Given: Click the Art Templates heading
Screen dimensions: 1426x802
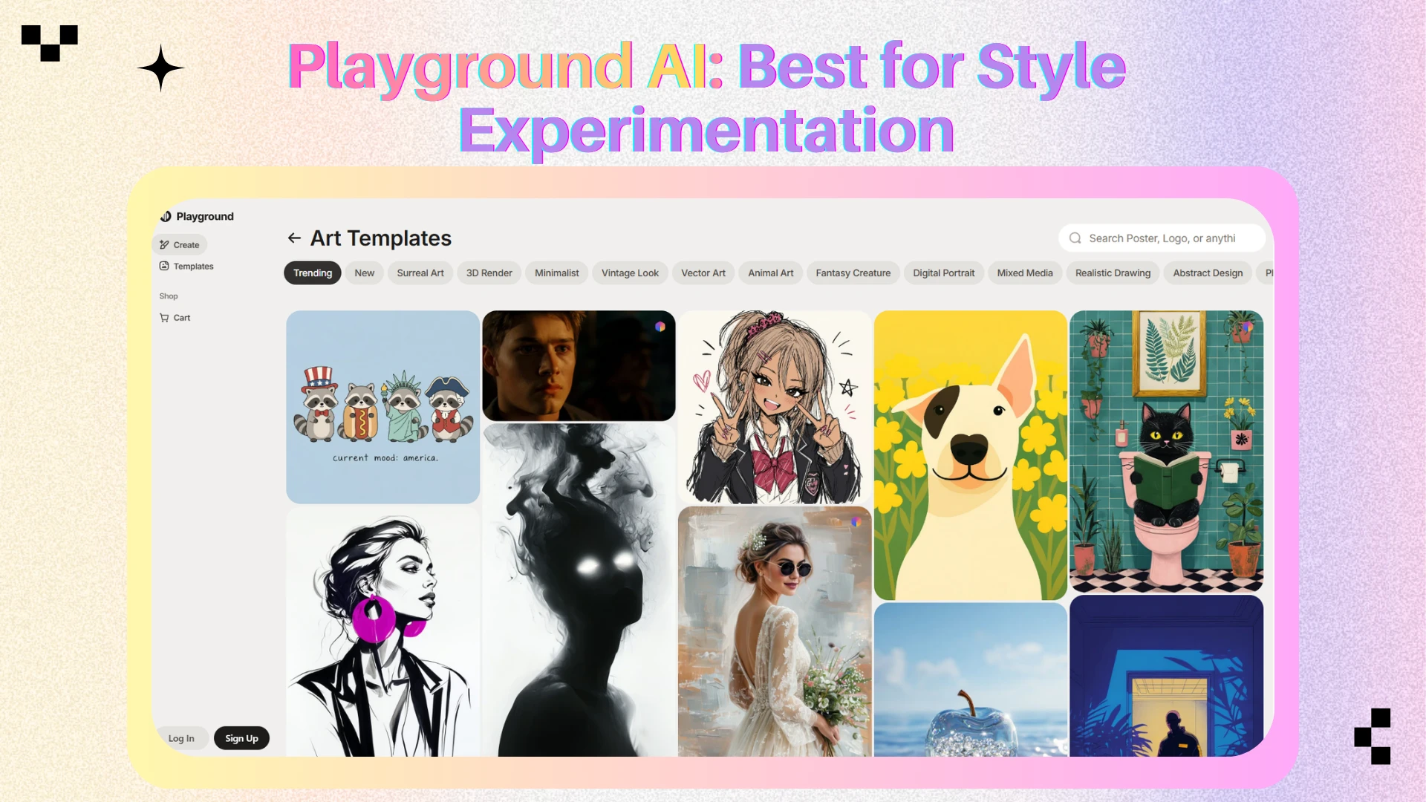Looking at the screenshot, I should coord(381,238).
